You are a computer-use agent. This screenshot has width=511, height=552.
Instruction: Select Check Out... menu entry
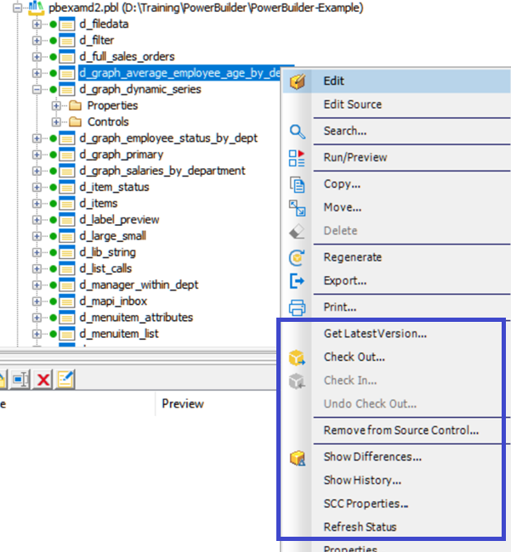tap(355, 357)
